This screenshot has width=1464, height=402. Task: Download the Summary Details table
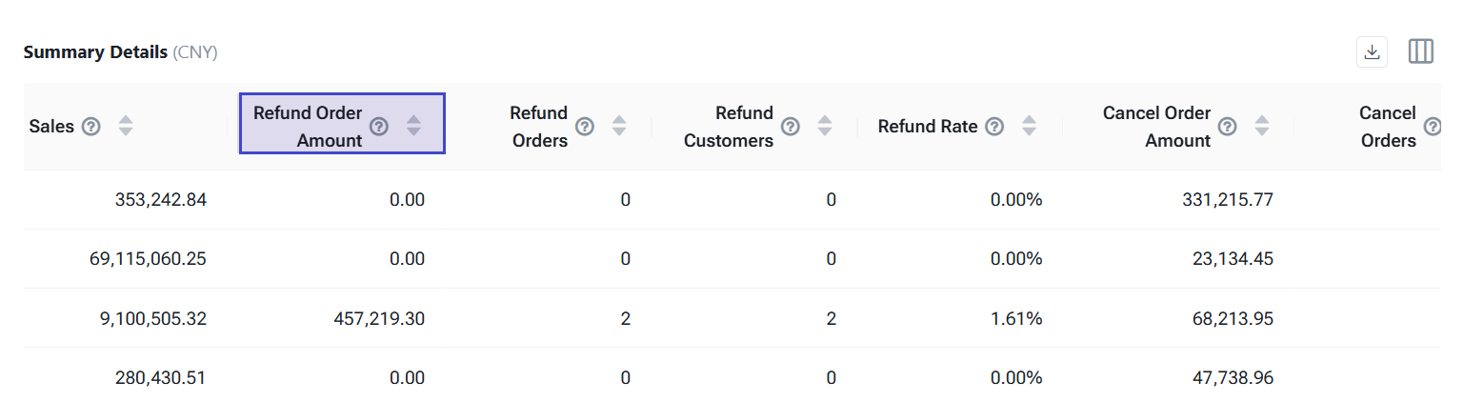tap(1372, 52)
